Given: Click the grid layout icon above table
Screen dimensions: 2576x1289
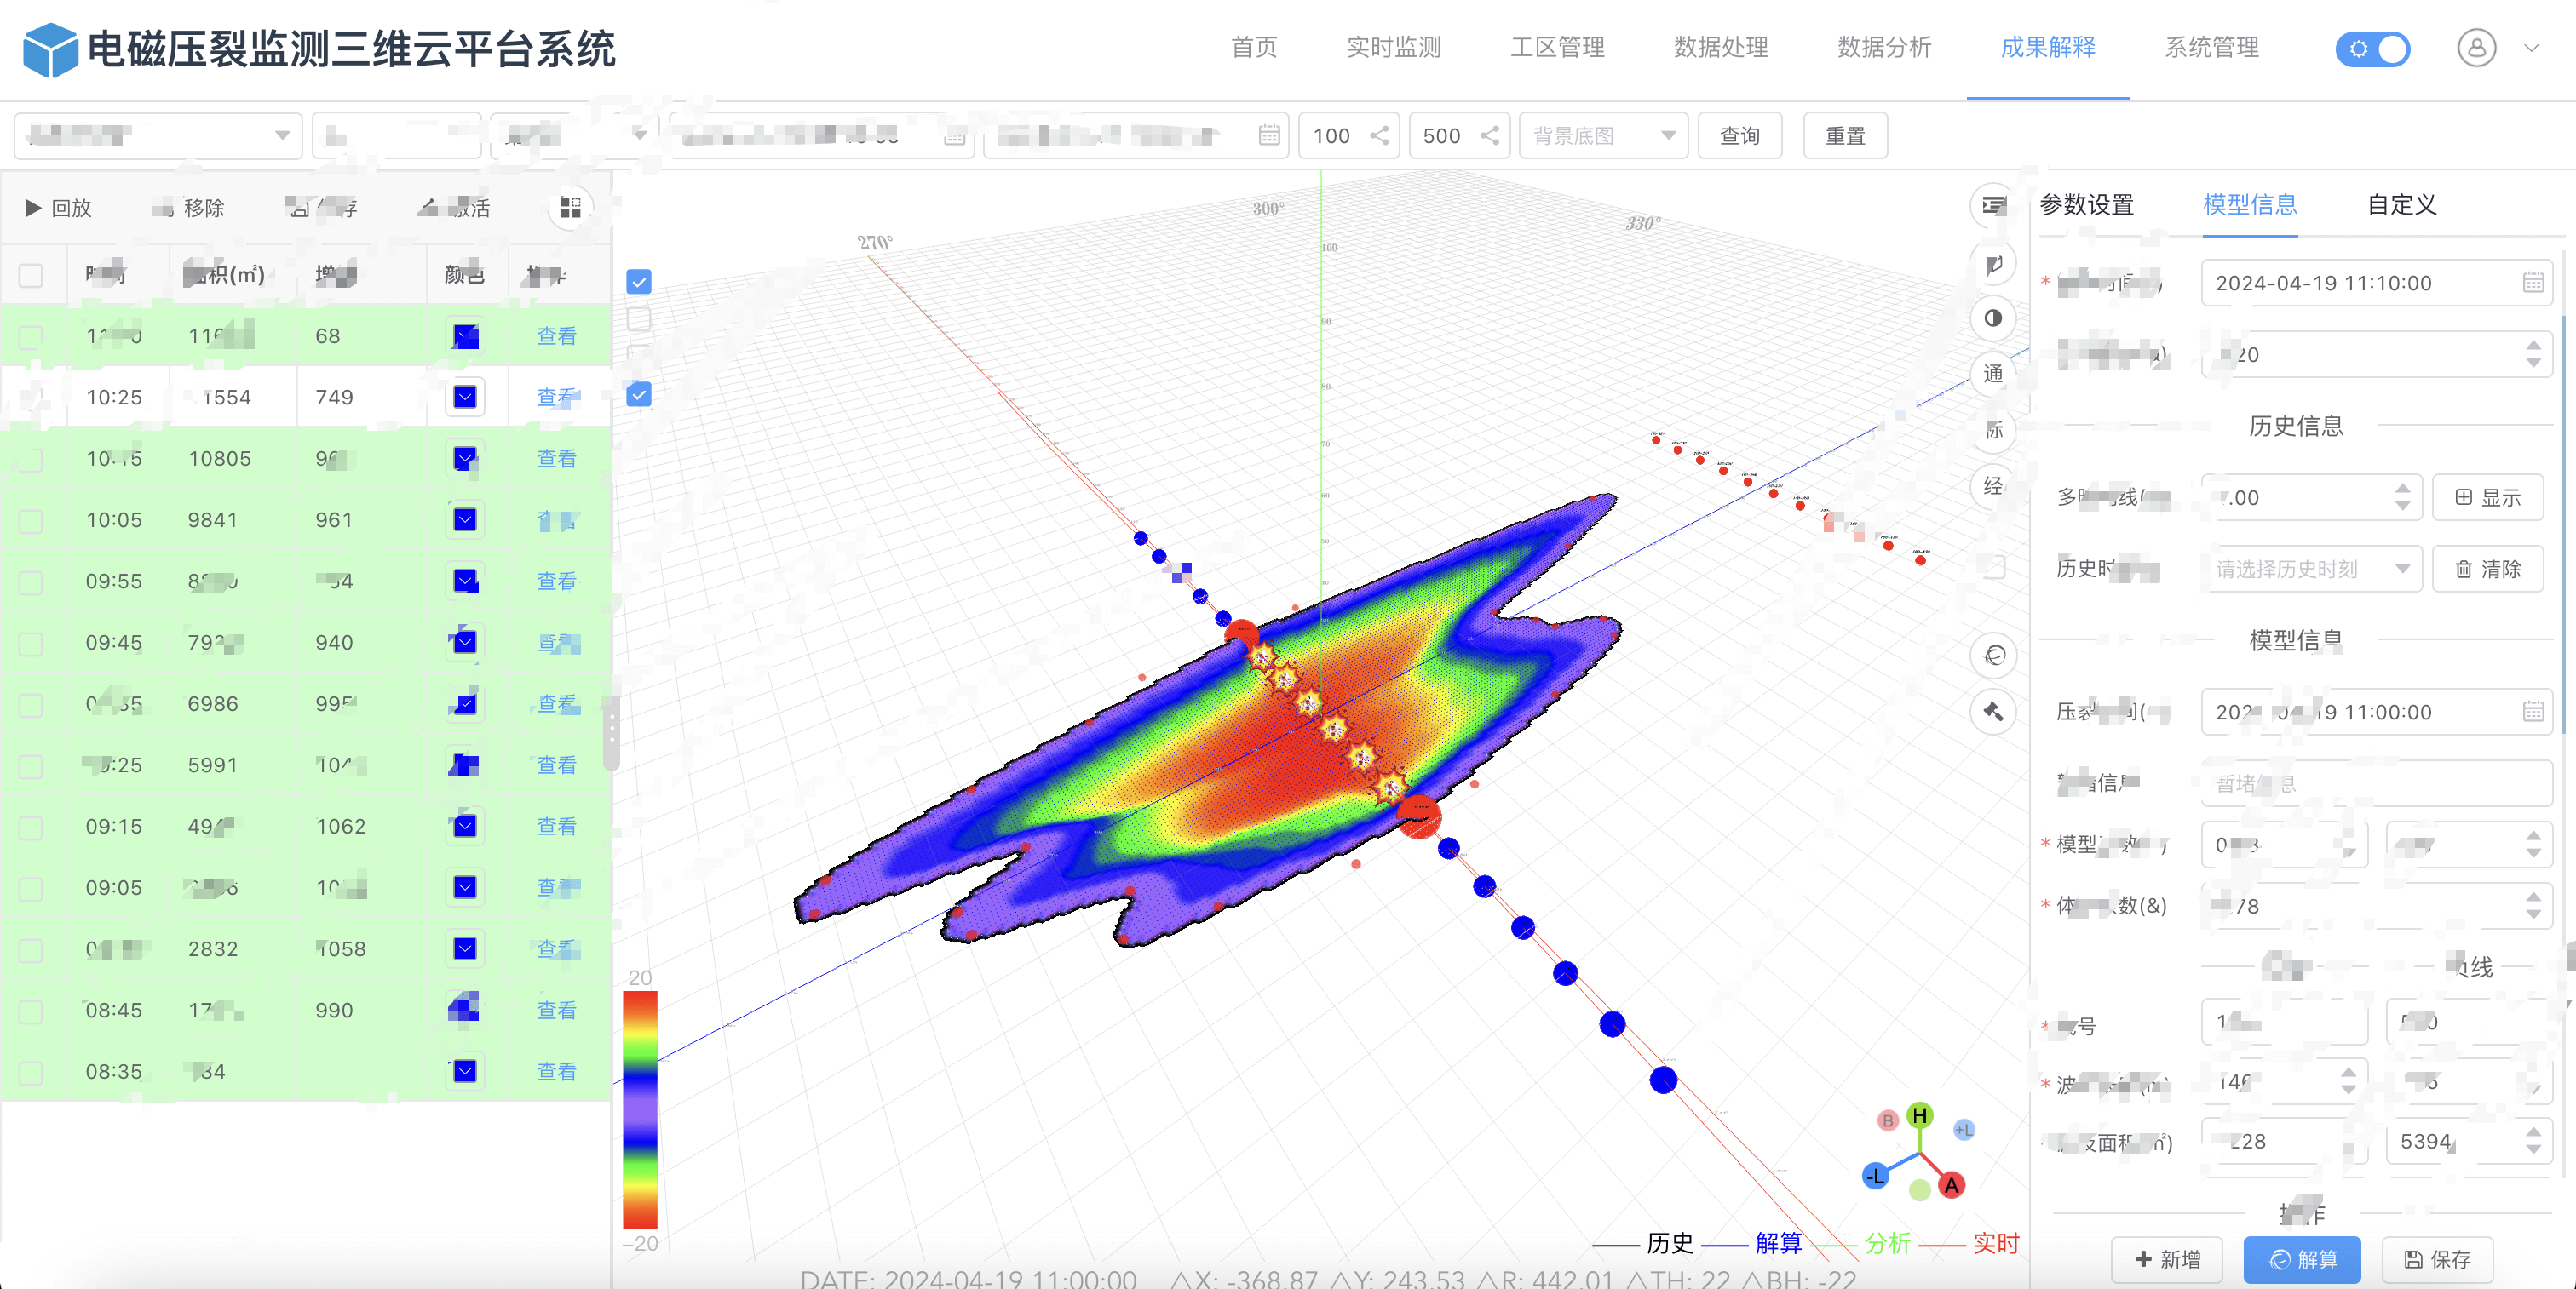Looking at the screenshot, I should click(570, 207).
